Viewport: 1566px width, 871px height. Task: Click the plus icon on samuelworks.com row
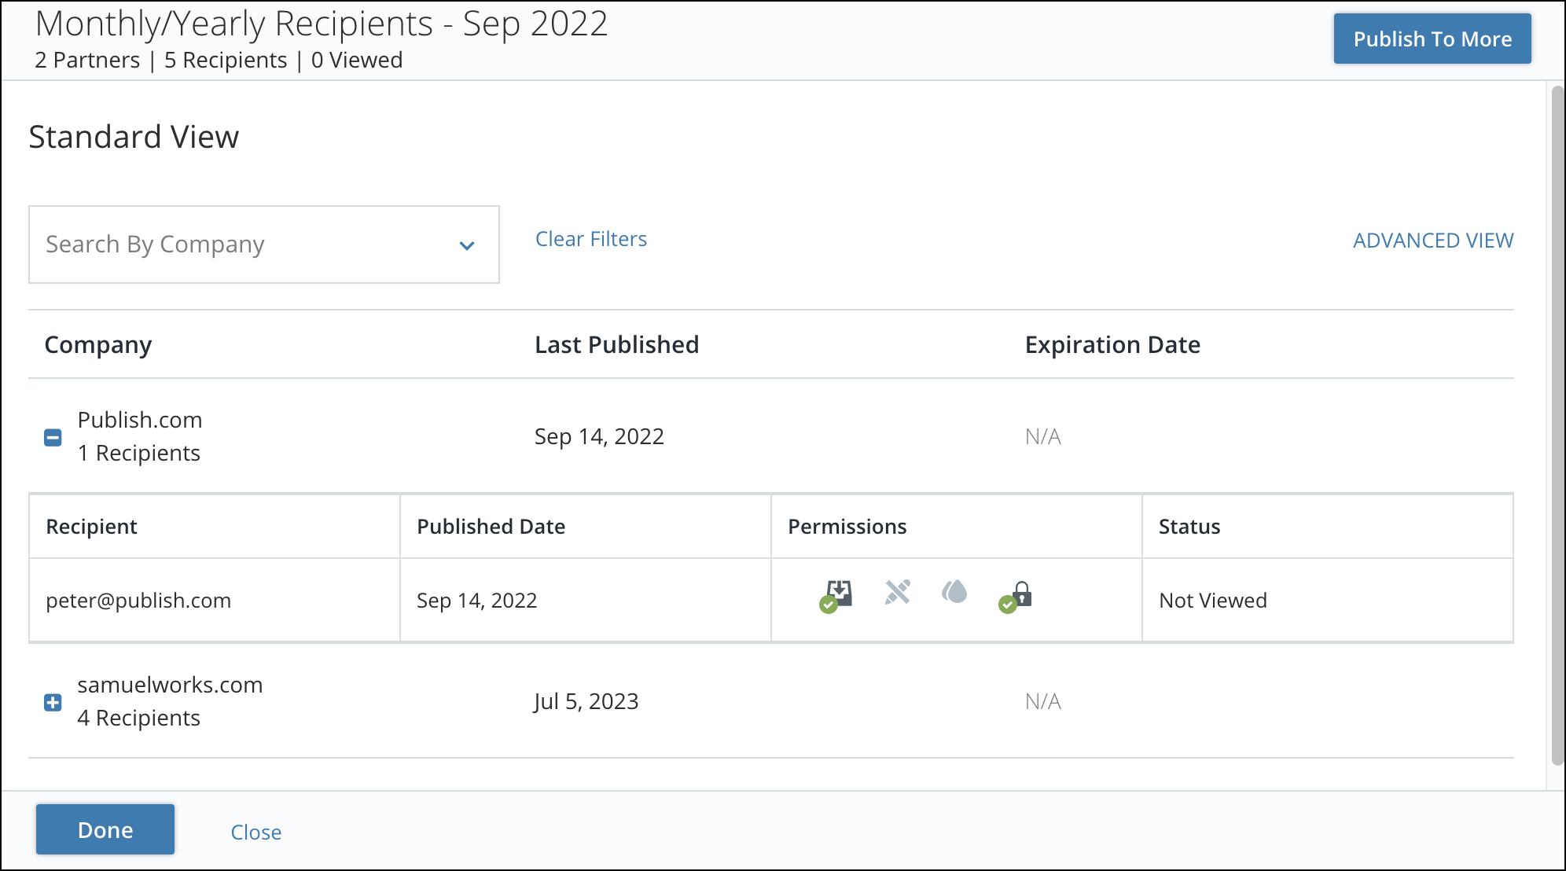point(53,701)
